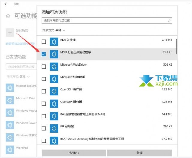Viewport: 192px width, 158px height.
Task: Check the RSAT: Active Directory checkbox
Action: pos(44,141)
